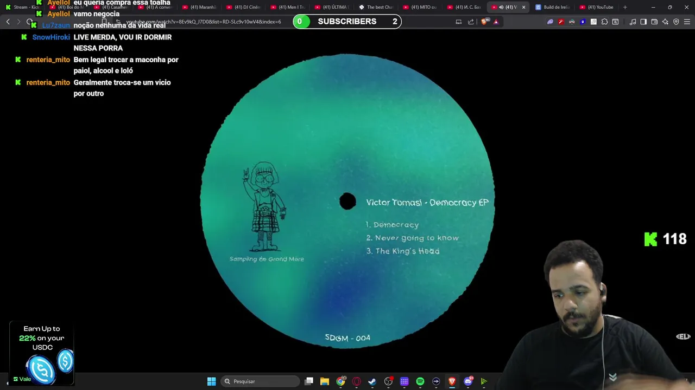
Task: Click chat username 'Lu7zaun'
Action: click(x=56, y=25)
